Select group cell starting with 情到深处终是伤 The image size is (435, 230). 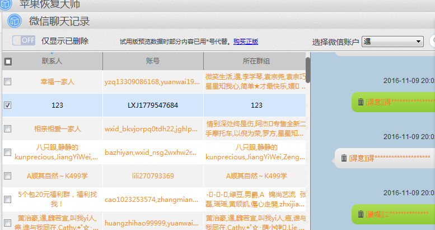click(x=255, y=129)
